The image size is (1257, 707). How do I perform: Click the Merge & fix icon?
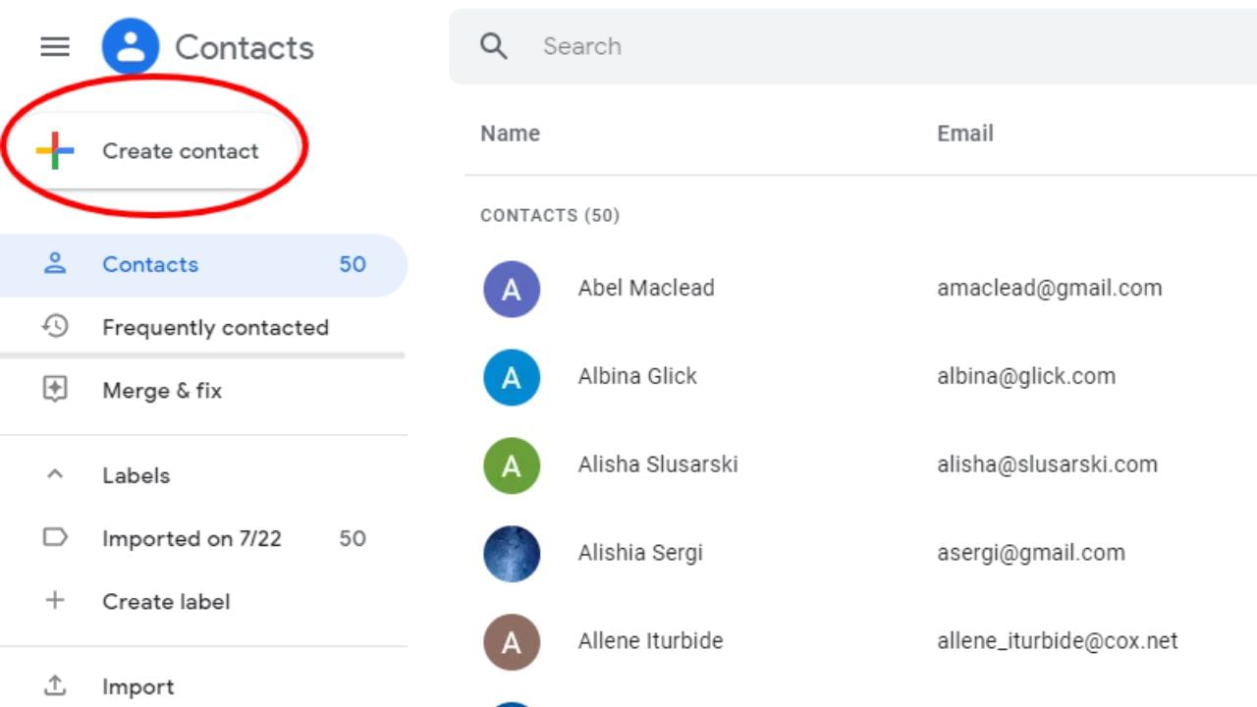click(55, 390)
